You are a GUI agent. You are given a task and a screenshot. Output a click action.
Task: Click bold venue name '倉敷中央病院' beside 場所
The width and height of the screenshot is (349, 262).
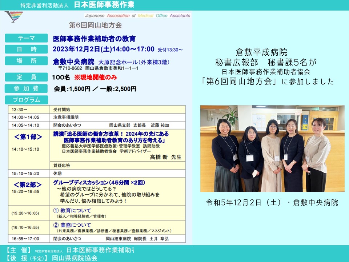coord(73,61)
